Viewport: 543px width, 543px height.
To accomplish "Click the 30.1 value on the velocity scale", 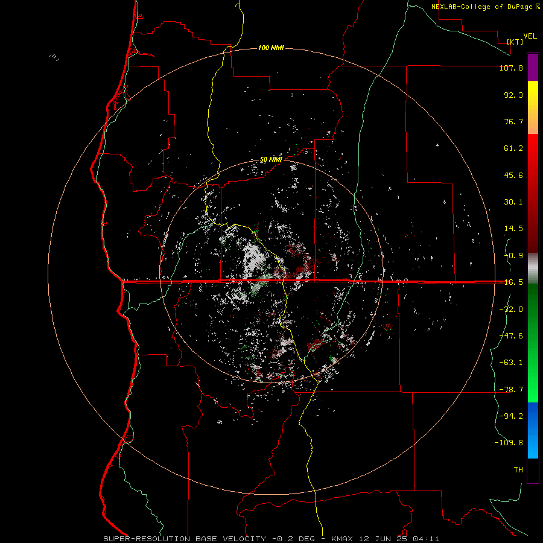I will tap(513, 202).
